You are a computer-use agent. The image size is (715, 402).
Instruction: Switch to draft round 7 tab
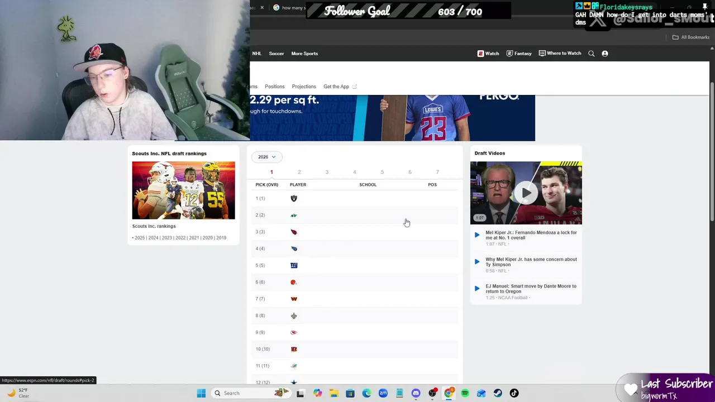click(x=437, y=172)
